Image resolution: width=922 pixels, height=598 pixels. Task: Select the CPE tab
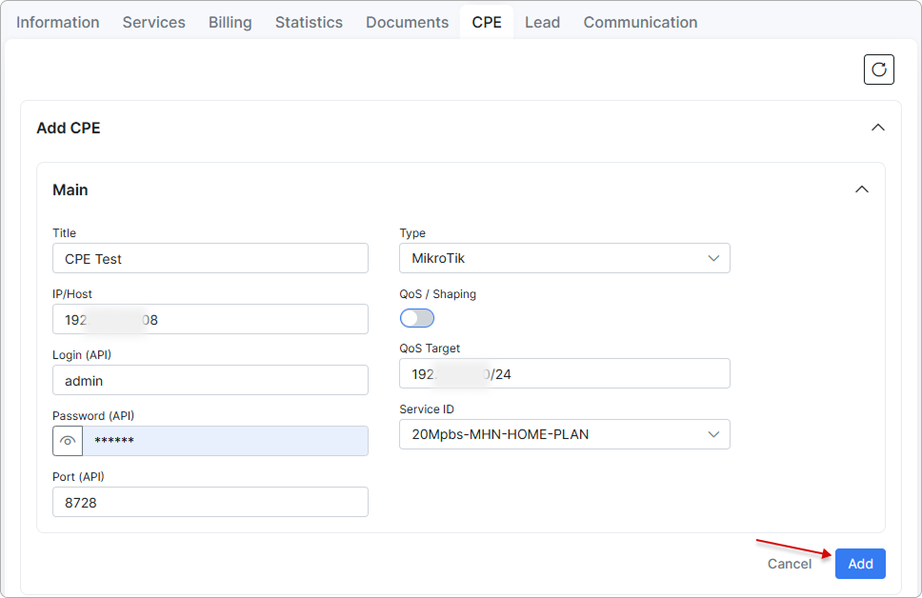click(487, 22)
